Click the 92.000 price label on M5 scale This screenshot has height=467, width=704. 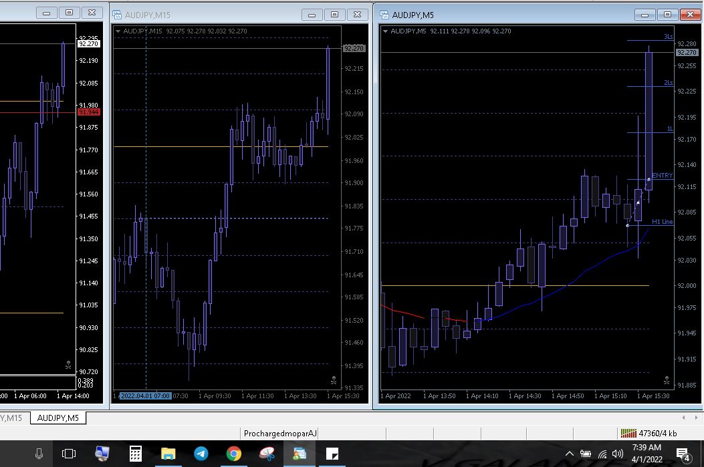point(687,285)
